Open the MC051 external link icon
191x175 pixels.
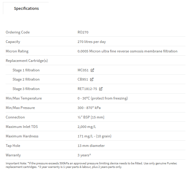coord(92,70)
